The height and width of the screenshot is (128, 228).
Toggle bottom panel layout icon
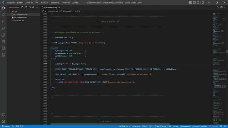[x=194, y=2]
